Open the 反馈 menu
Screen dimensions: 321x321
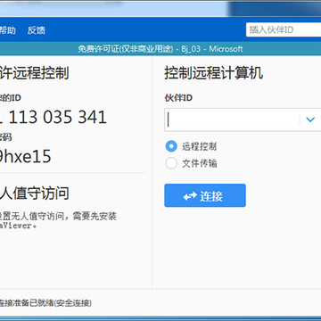[37, 30]
